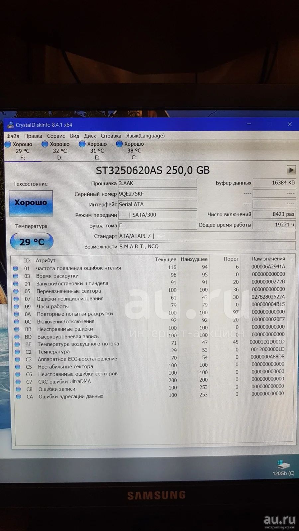Click the Raw-значения column header

[268, 259]
